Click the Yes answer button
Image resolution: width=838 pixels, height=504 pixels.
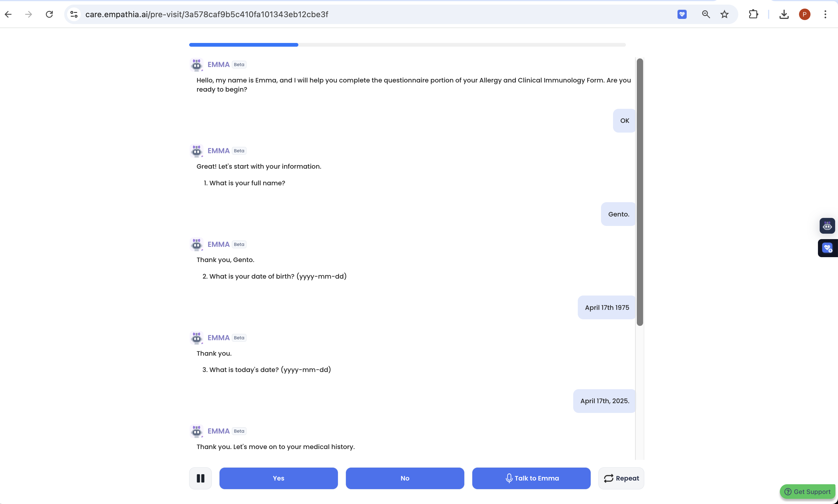(278, 478)
